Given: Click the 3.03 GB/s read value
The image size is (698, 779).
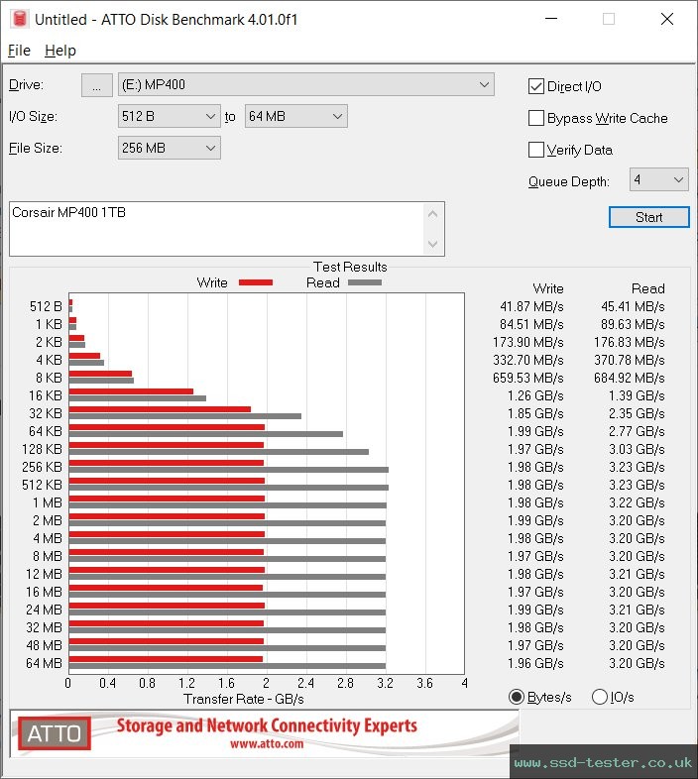Looking at the screenshot, I should tap(637, 449).
